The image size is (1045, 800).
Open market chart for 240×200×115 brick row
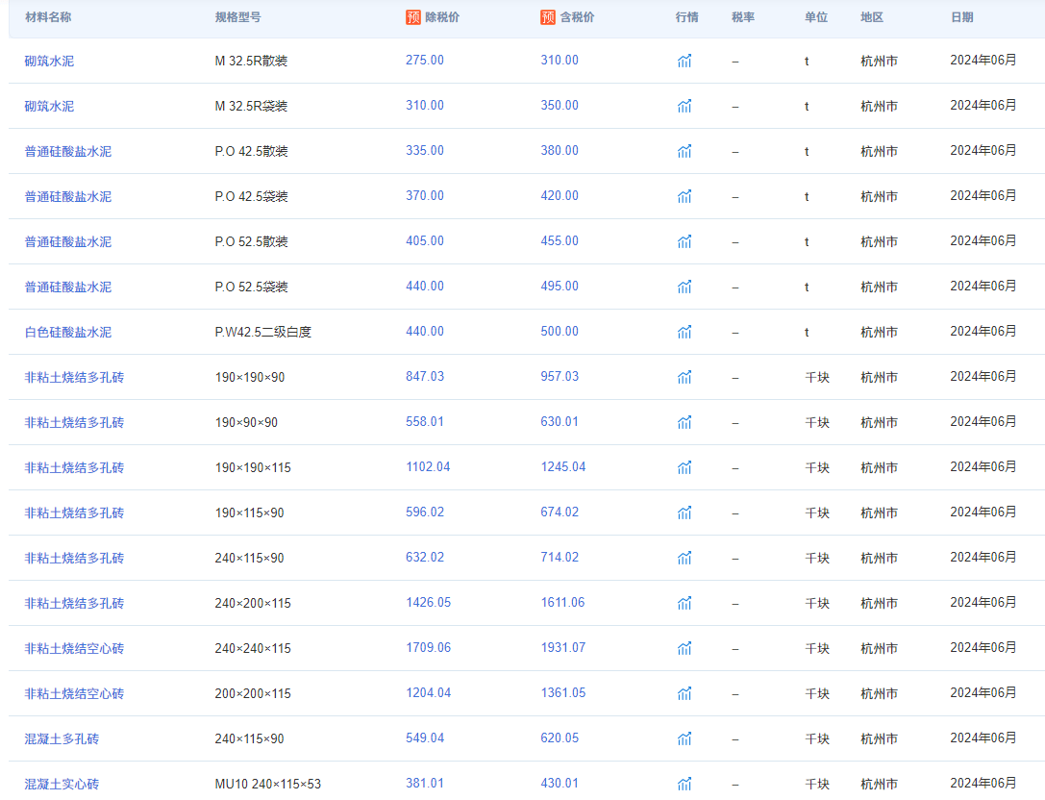[684, 603]
